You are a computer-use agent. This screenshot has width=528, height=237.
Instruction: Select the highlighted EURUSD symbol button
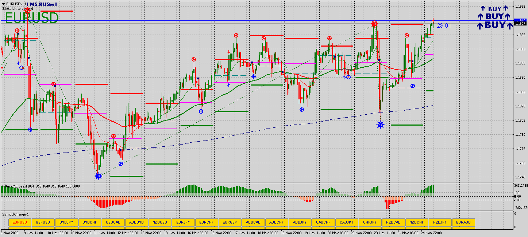click(20, 222)
